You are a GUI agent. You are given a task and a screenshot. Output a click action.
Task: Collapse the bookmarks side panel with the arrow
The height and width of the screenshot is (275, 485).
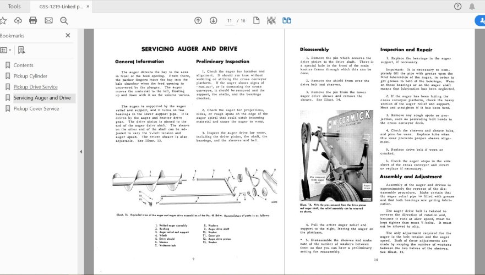click(81, 151)
